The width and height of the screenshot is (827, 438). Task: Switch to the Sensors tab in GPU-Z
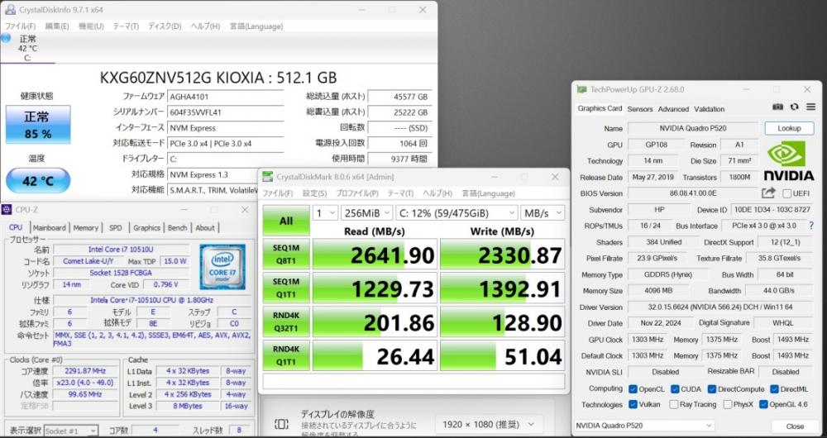(x=640, y=109)
